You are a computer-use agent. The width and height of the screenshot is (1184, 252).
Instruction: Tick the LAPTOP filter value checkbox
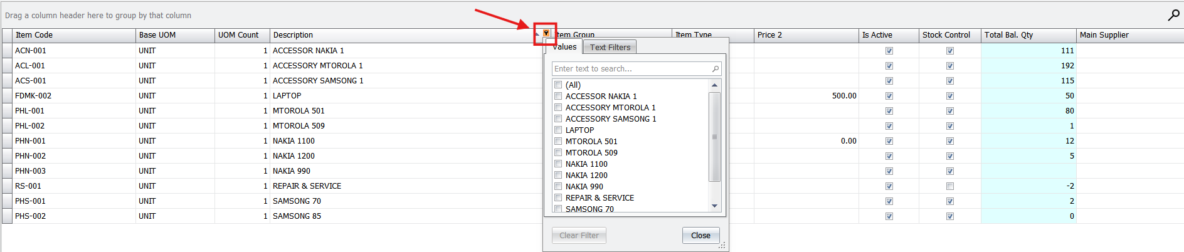(558, 130)
